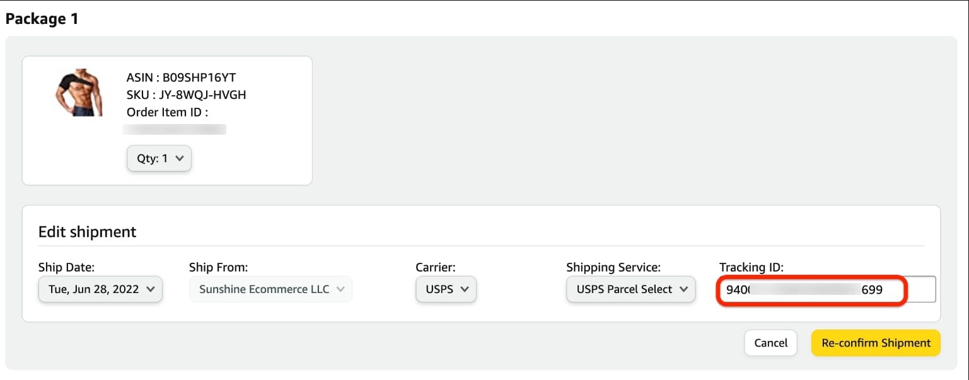Click the ASIN B09SHP16YT text
The height and width of the screenshot is (380, 969).
pyautogui.click(x=182, y=78)
